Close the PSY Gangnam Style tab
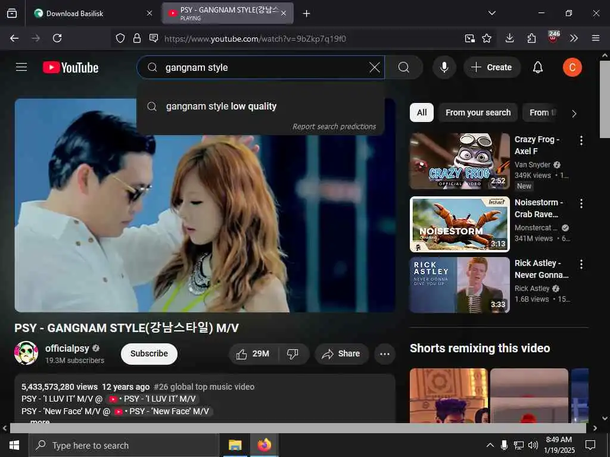The image size is (610, 457). [284, 14]
